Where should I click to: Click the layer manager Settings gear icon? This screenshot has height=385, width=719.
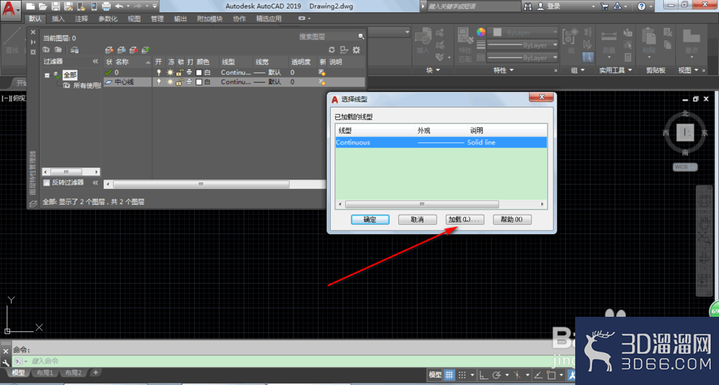357,50
